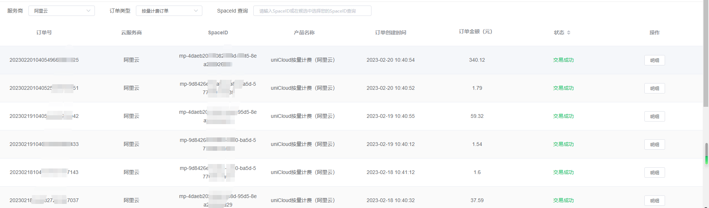Click 交易成功 status in the 59.32 row
Screen dimensions: 709x208
[x=564, y=116]
